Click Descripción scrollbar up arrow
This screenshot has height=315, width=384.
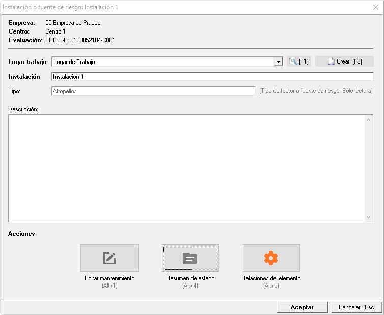(x=368, y=120)
